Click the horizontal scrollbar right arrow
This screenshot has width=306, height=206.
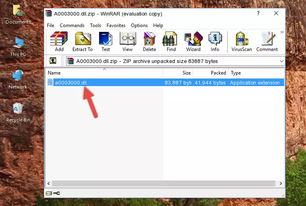pyautogui.click(x=281, y=183)
